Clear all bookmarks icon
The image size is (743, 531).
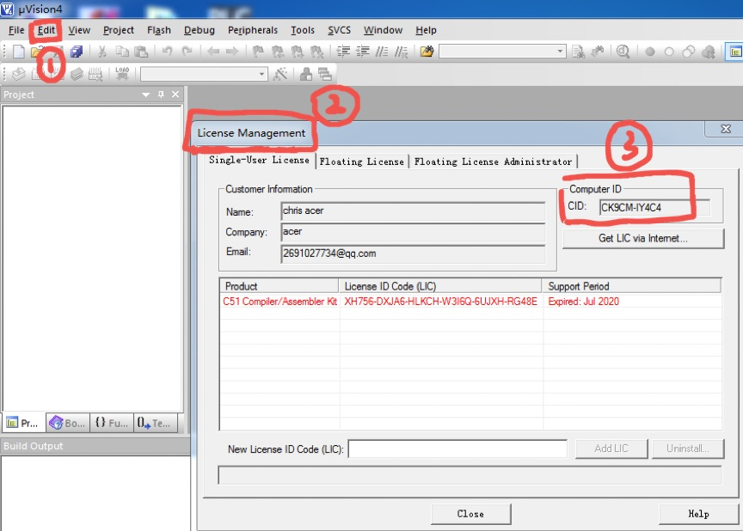316,51
